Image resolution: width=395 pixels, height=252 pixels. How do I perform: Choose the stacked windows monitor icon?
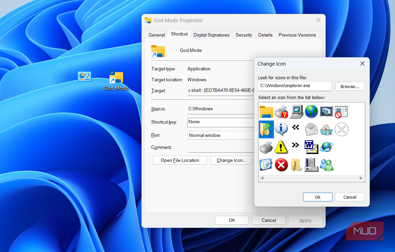click(x=327, y=112)
